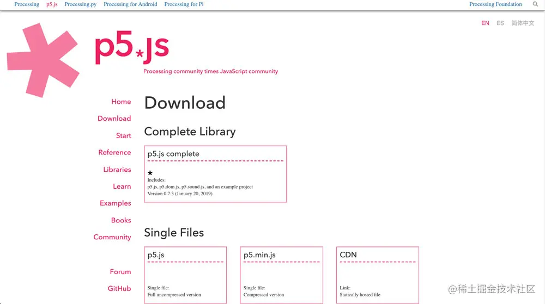Open Books from the sidebar
The width and height of the screenshot is (545, 304).
(121, 220)
